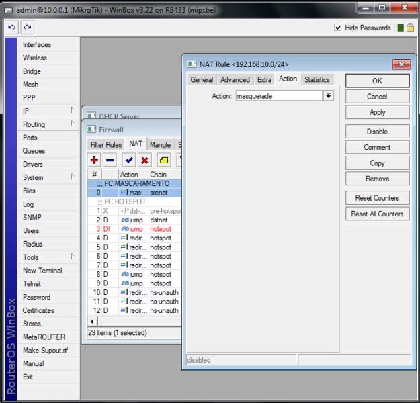
Task: Click the undo arrow icon
Action: coord(11,28)
